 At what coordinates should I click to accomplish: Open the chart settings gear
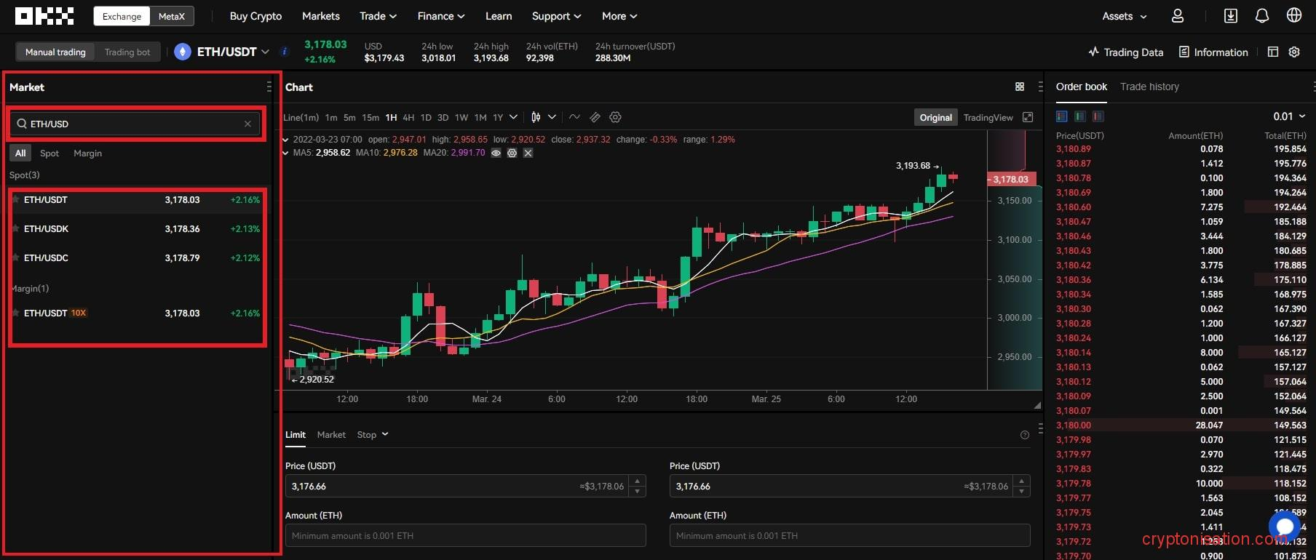click(x=615, y=117)
